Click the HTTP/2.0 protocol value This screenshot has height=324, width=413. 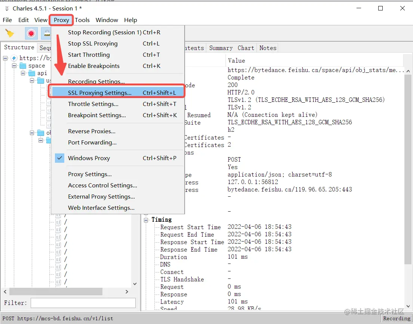tap(241, 92)
